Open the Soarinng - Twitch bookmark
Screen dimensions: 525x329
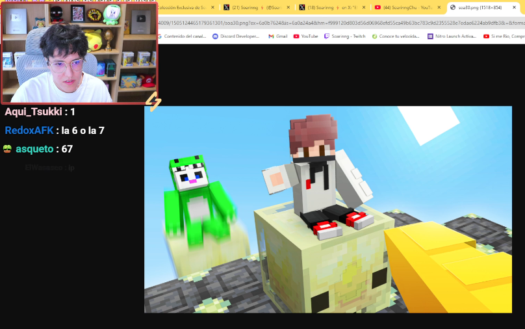pyautogui.click(x=344, y=36)
